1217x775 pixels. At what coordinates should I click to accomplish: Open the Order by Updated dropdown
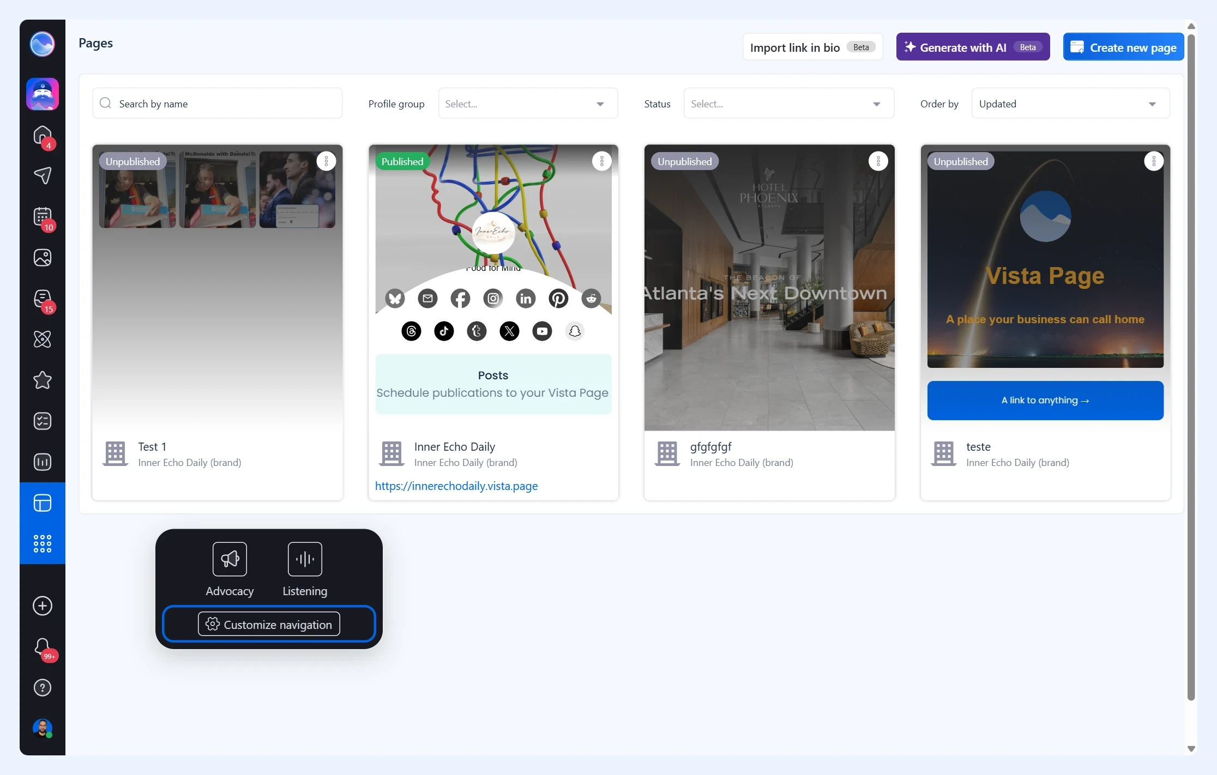(1070, 104)
